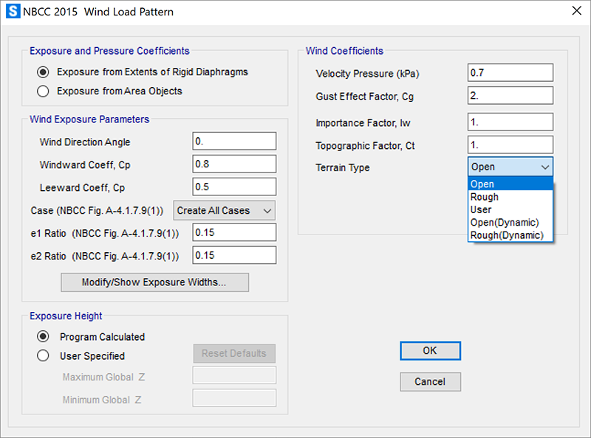Edit the Gust Effect Factor, Cg value
The image size is (591, 438).
point(510,96)
